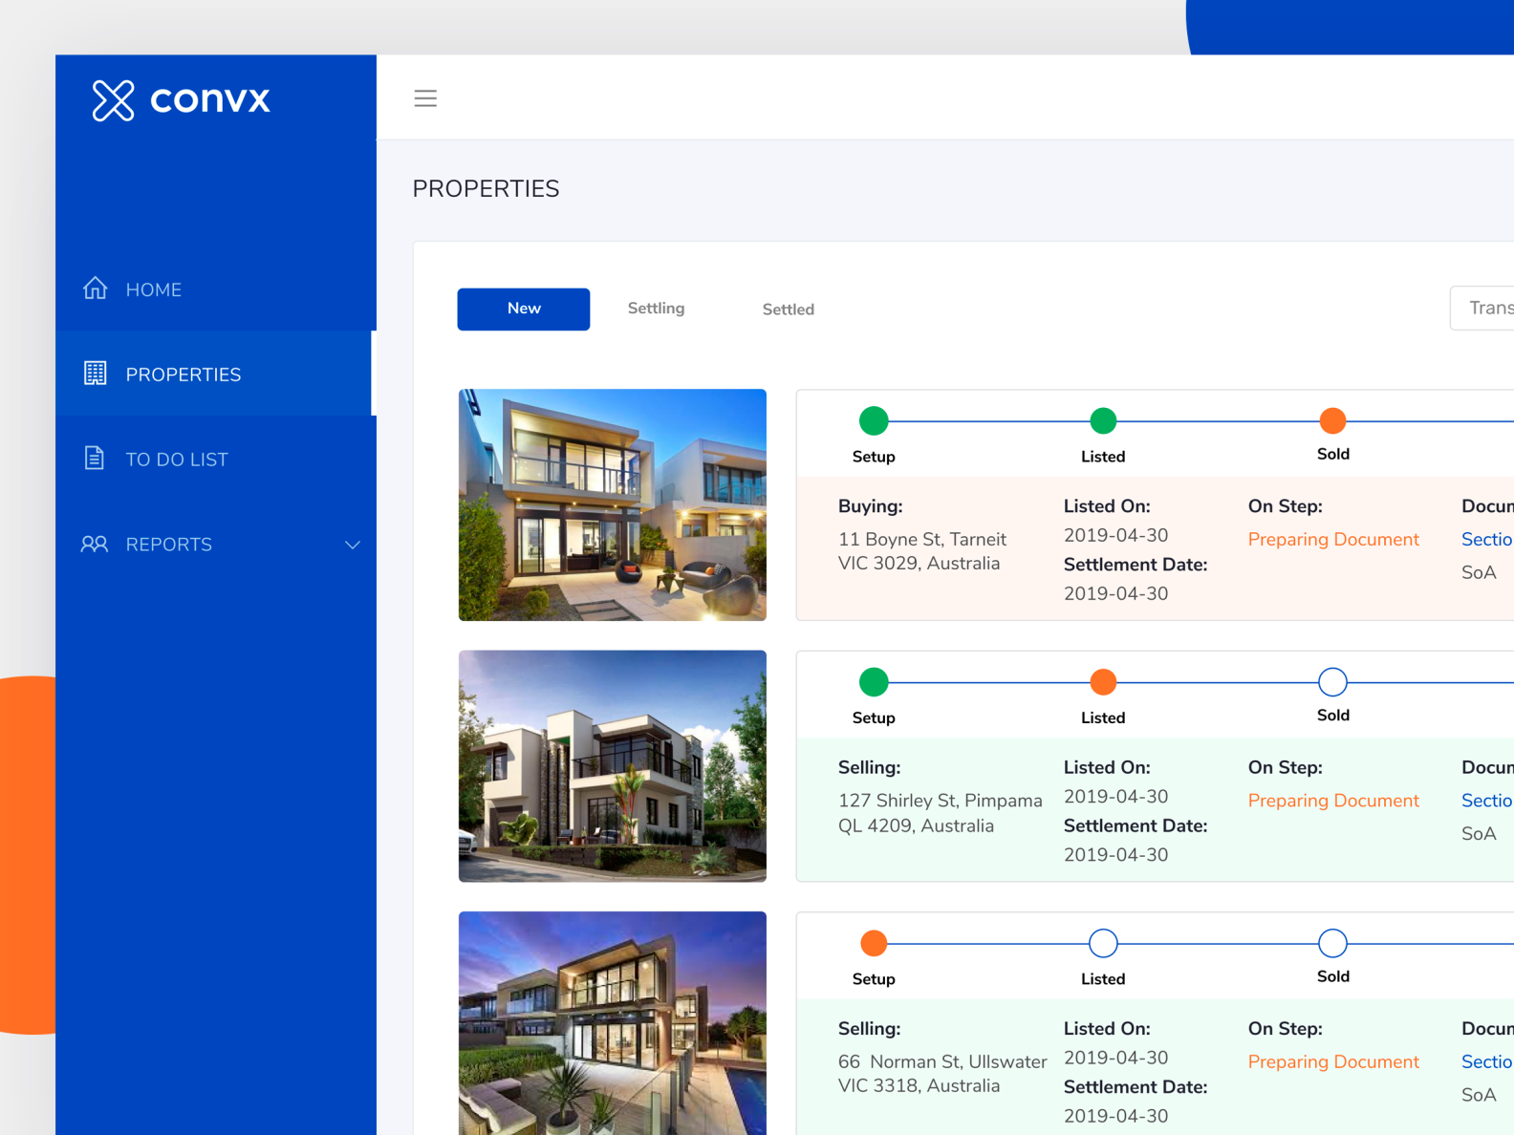Click the convx logo icon
The height and width of the screenshot is (1135, 1514).
113,100
